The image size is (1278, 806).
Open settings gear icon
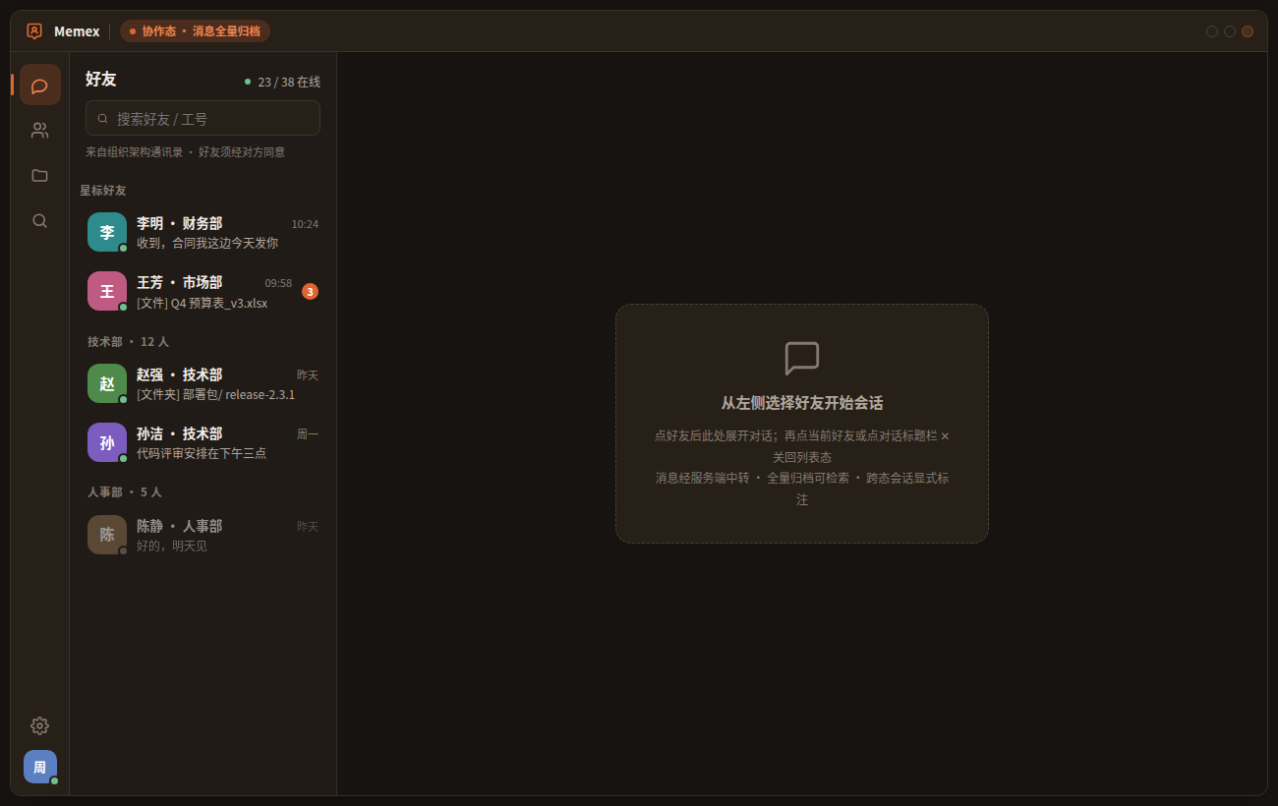39,725
